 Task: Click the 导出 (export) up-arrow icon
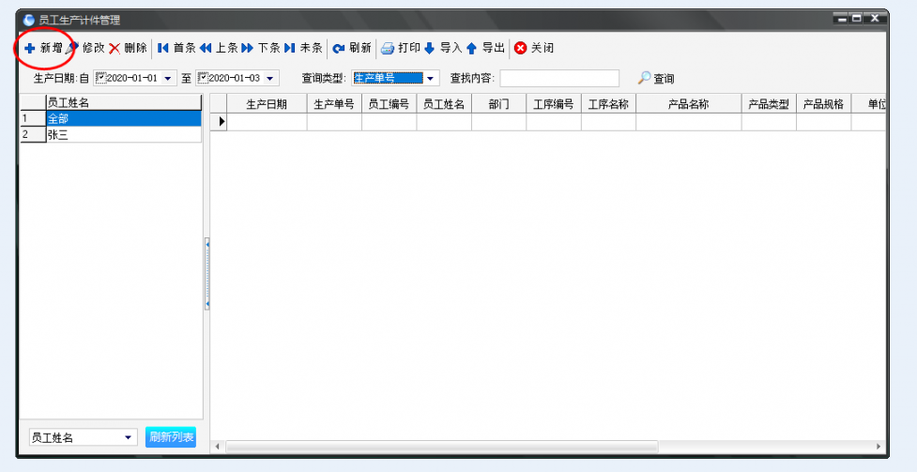[x=471, y=49]
